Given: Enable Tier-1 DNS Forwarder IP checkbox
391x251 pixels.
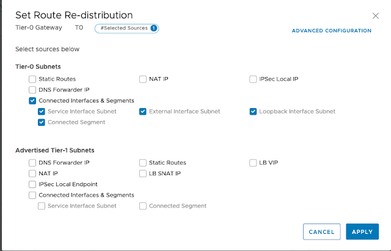Looking at the screenshot, I should point(32,163).
